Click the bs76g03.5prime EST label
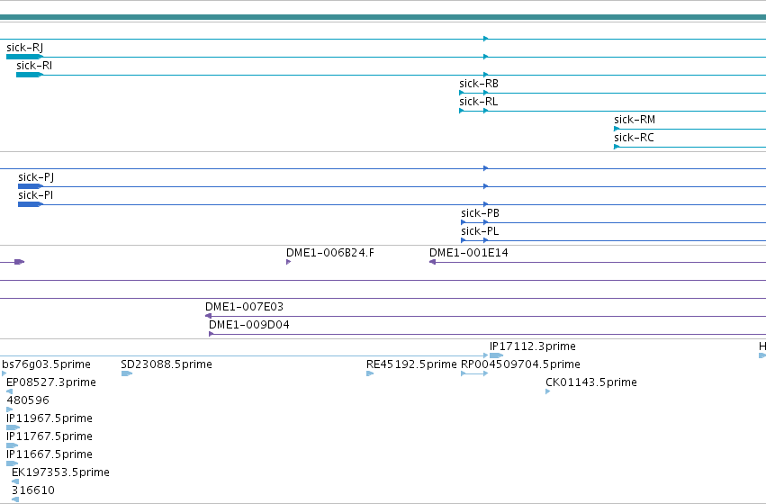 click(x=47, y=364)
